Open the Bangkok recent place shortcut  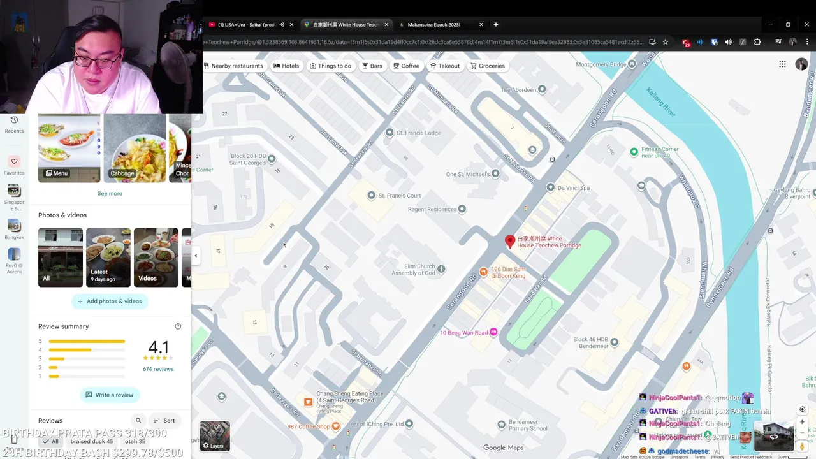[14, 229]
